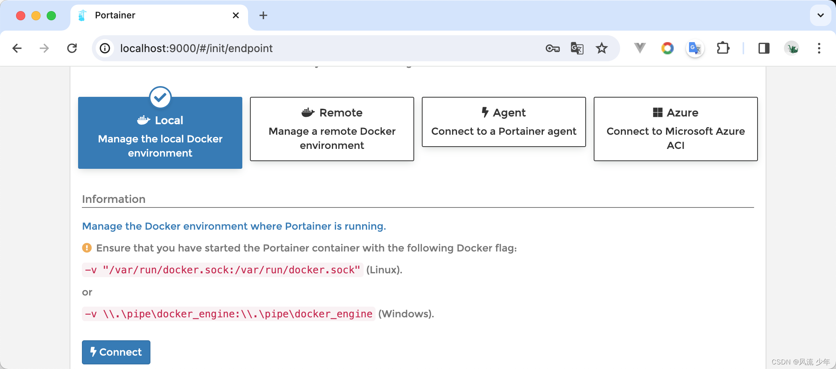Click the orange warning exclamation icon
Screen dimensions: 836x369
(x=87, y=248)
